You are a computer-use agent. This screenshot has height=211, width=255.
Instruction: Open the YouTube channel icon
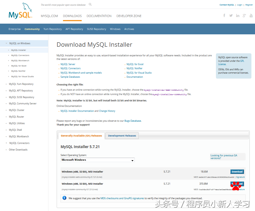tap(251, 15)
